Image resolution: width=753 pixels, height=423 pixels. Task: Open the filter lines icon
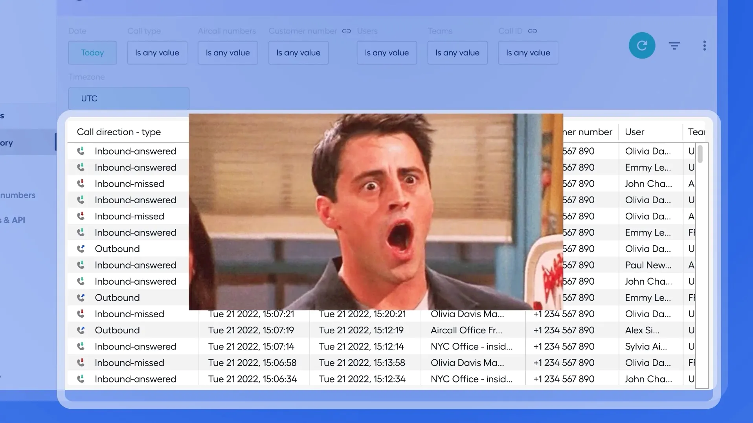674,46
